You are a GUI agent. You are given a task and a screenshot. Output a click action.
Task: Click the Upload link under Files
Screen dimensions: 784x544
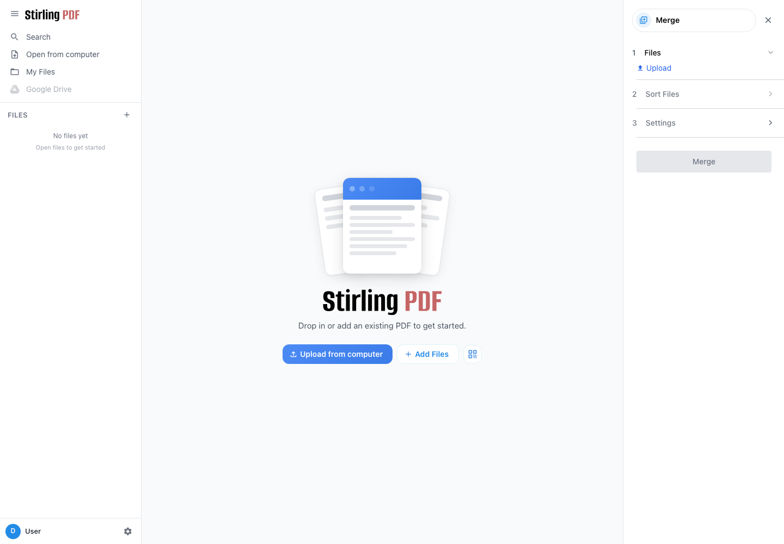654,68
